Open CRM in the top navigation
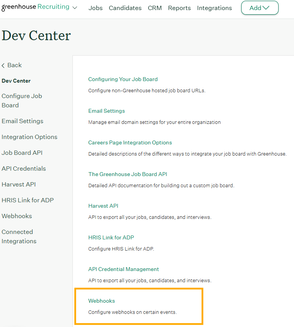Viewport: 294px width, 327px height. click(x=155, y=8)
